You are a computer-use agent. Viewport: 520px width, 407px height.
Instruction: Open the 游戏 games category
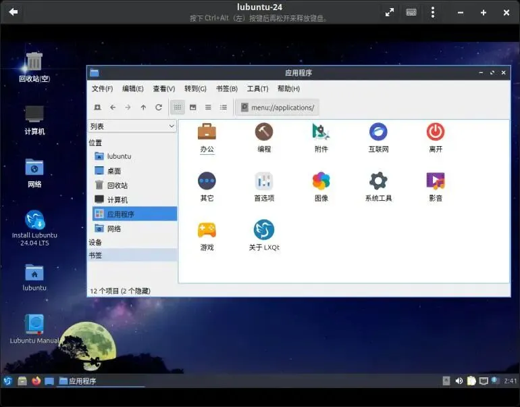pos(207,236)
